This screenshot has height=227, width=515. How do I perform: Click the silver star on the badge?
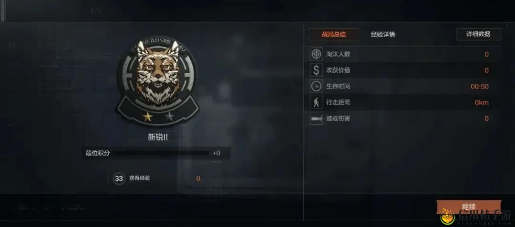(x=169, y=116)
